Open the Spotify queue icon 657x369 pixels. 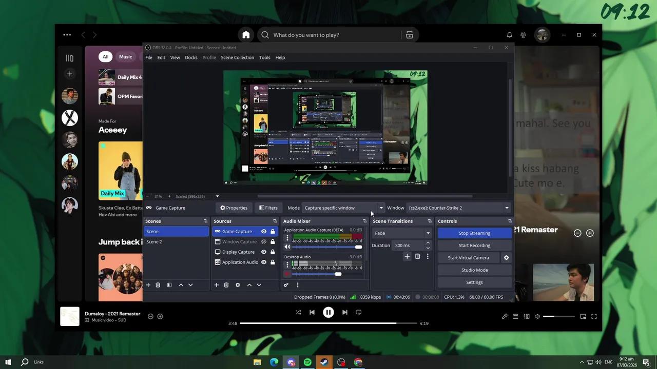(515, 316)
